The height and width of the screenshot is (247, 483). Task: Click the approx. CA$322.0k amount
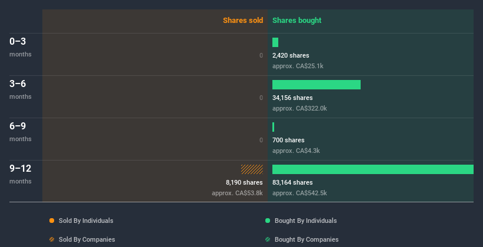[299, 108]
